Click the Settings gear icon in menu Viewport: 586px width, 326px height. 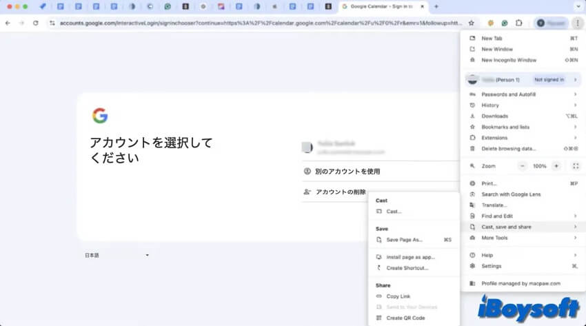(472, 266)
